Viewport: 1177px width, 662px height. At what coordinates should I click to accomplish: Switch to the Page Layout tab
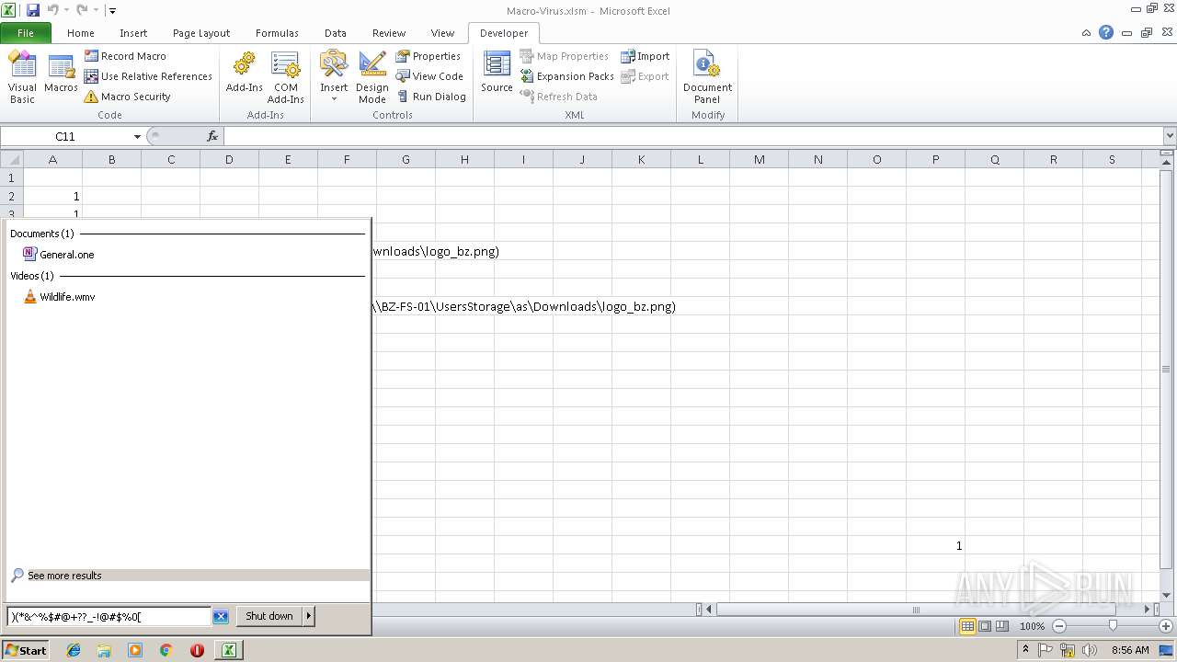tap(201, 33)
